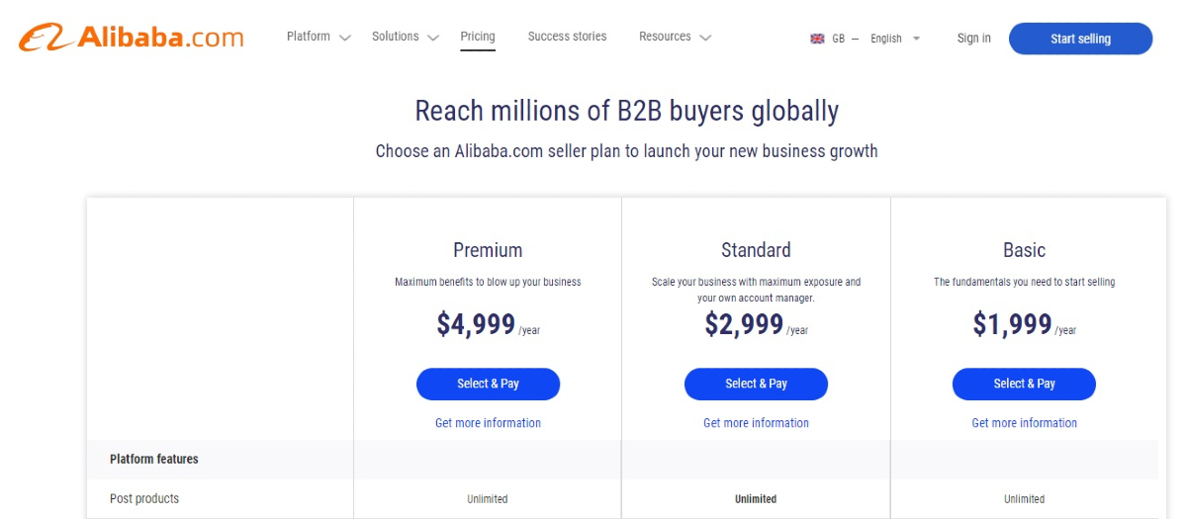This screenshot has height=519, width=1187.
Task: Go to Success stories page
Action: click(567, 37)
